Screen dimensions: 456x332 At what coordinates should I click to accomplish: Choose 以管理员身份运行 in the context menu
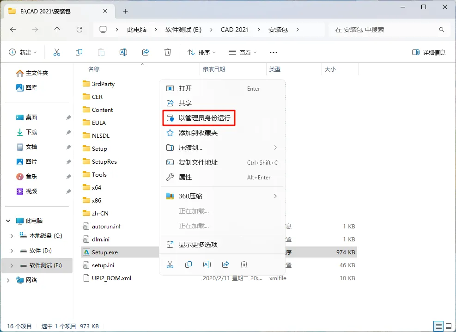[223, 118]
